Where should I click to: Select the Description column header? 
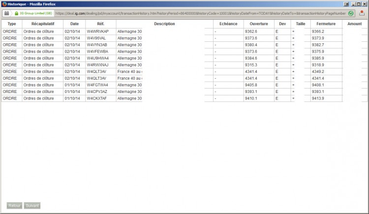coord(164,24)
